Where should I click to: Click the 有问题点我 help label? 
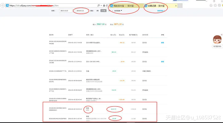pyautogui.click(x=217, y=46)
